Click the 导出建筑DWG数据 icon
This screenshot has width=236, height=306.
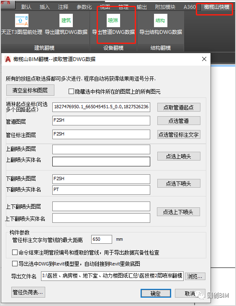[x=66, y=20]
